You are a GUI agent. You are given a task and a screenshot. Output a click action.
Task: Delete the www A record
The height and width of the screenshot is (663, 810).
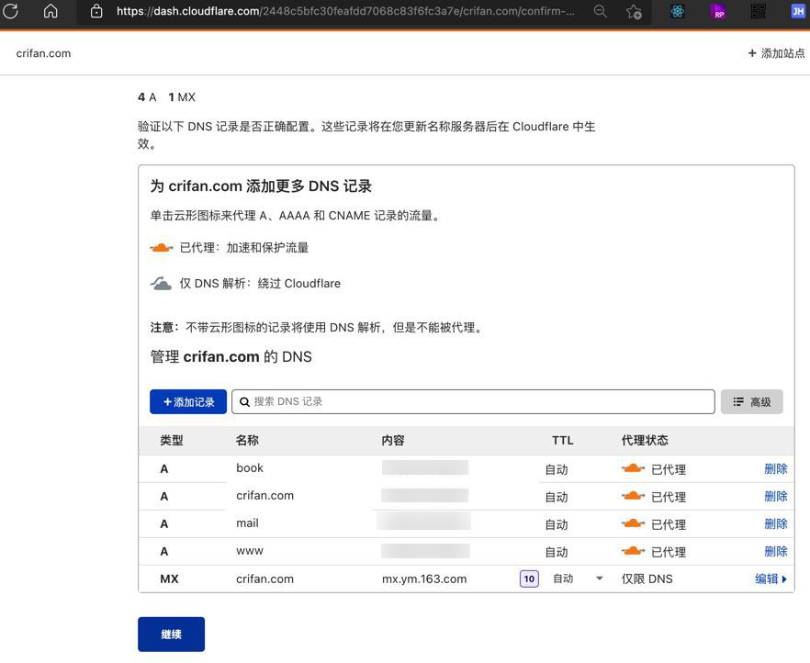point(776,552)
